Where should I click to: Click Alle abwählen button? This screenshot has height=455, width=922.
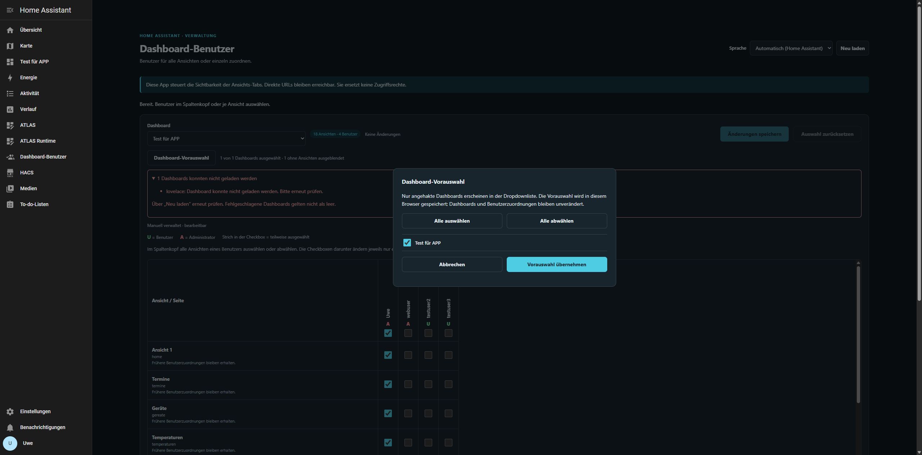coord(557,221)
